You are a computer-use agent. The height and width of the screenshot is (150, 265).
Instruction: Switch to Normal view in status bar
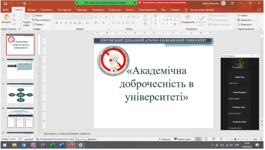click(198, 139)
